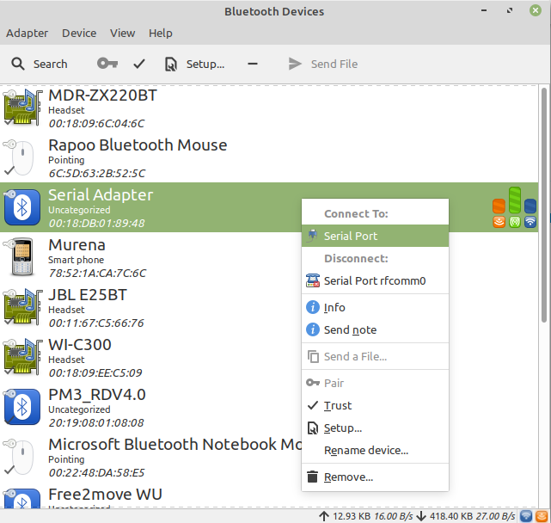Choose Rename device... in context menu
The image size is (551, 523).
coord(375,450)
